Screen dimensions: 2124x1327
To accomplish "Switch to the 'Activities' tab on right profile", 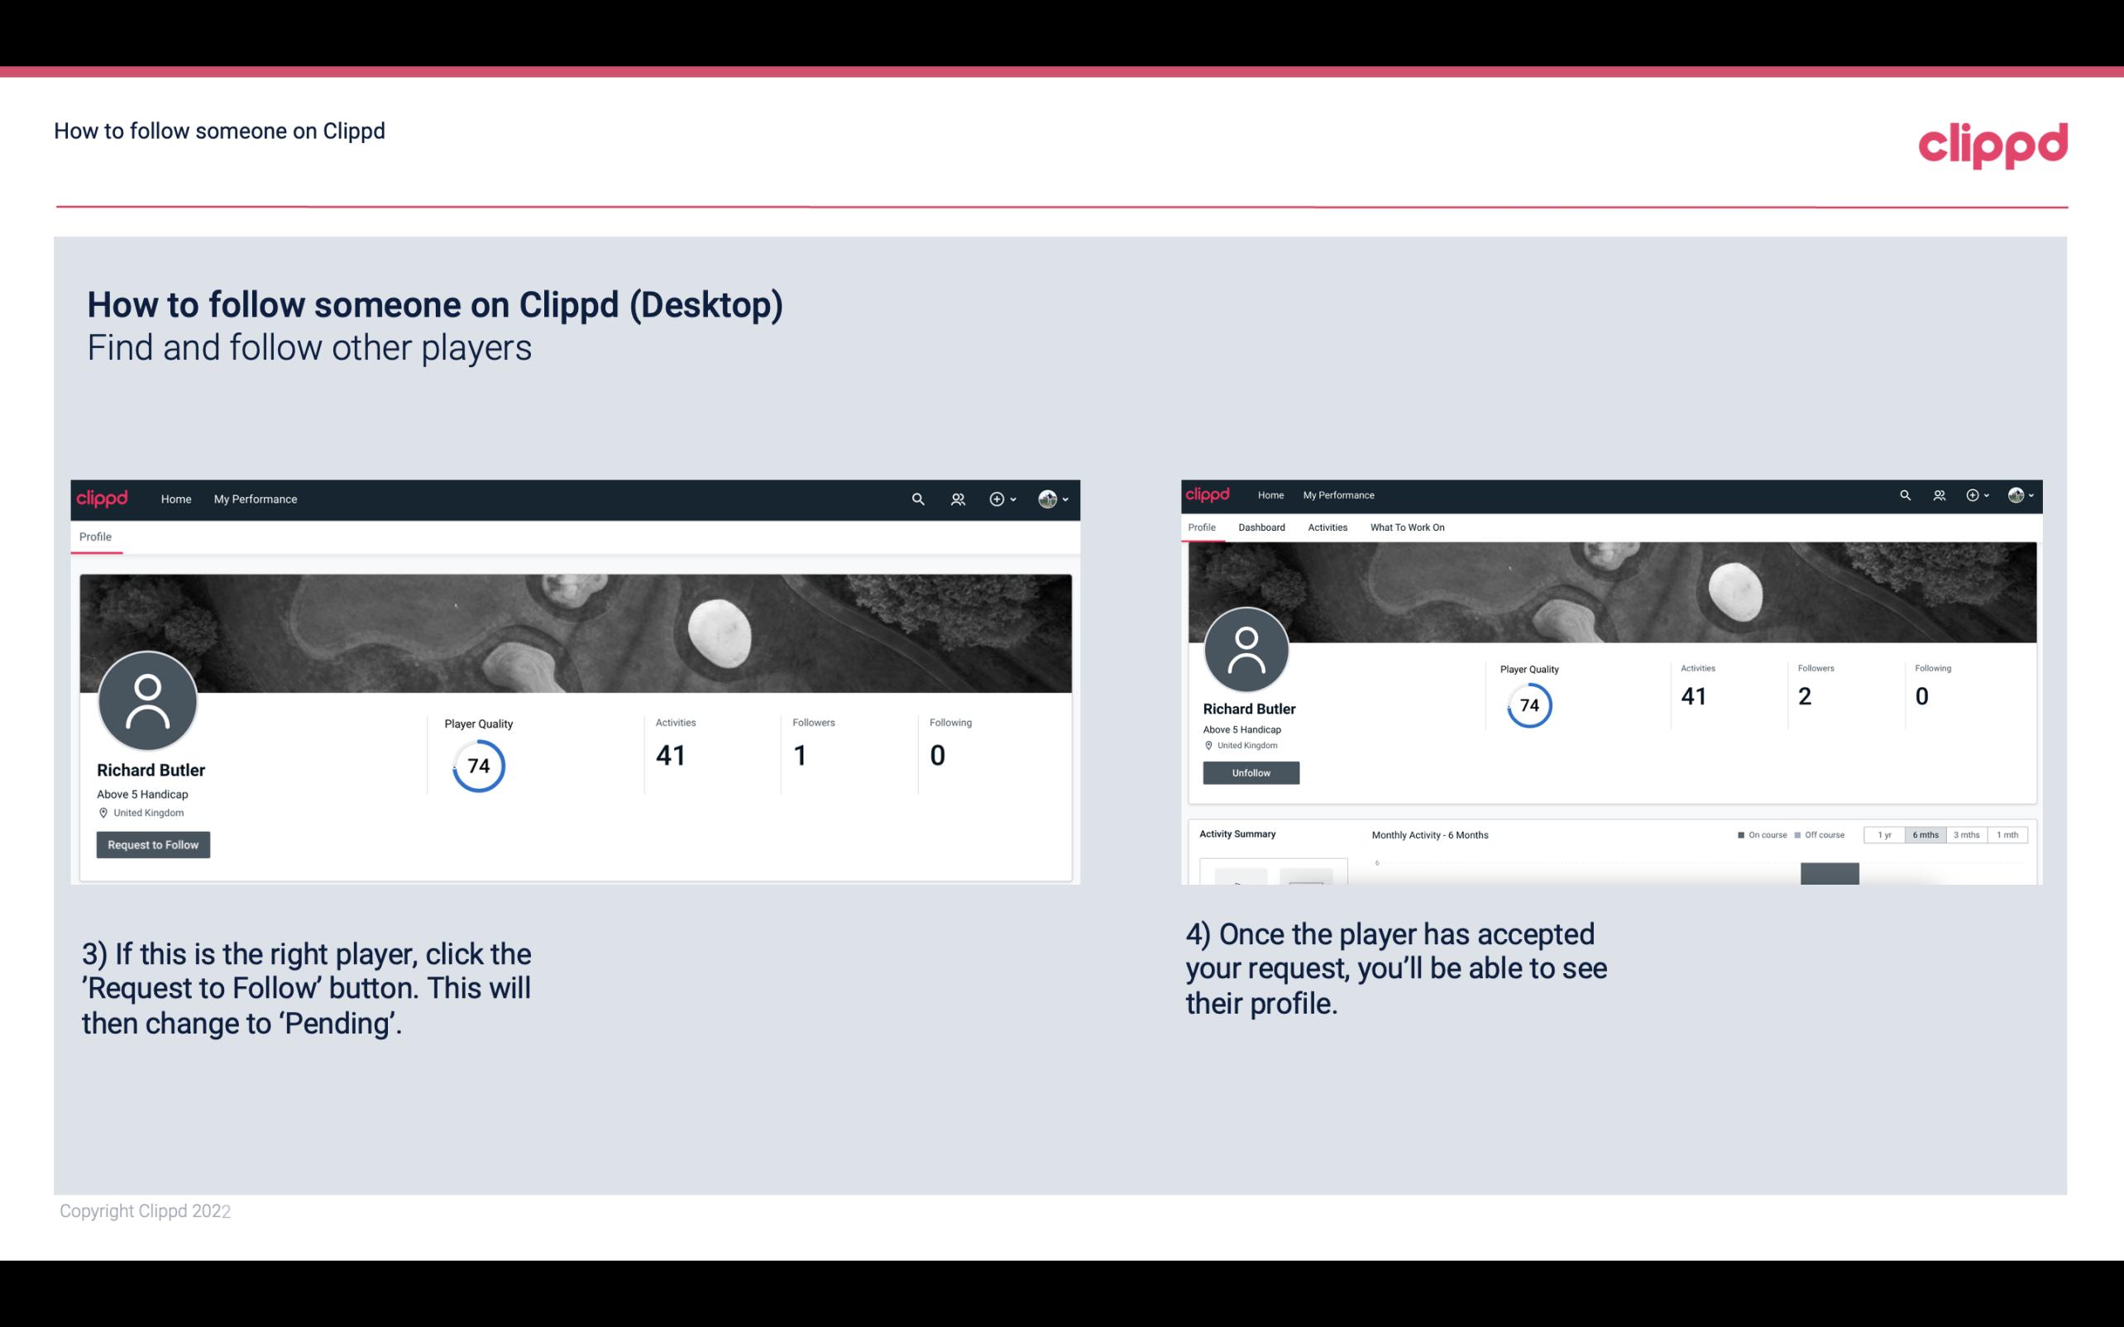I will pyautogui.click(x=1324, y=527).
